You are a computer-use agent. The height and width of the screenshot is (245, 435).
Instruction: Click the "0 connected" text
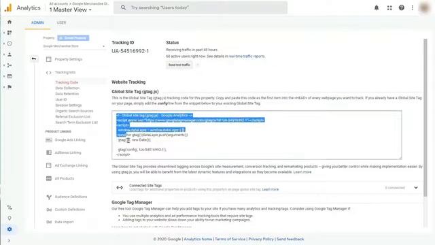point(395,188)
